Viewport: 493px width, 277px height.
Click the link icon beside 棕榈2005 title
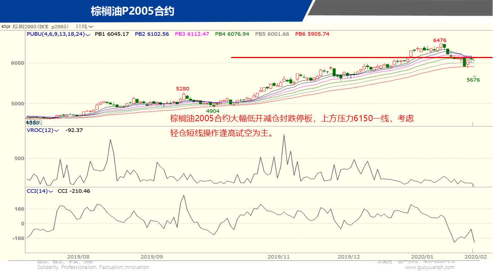point(6,27)
